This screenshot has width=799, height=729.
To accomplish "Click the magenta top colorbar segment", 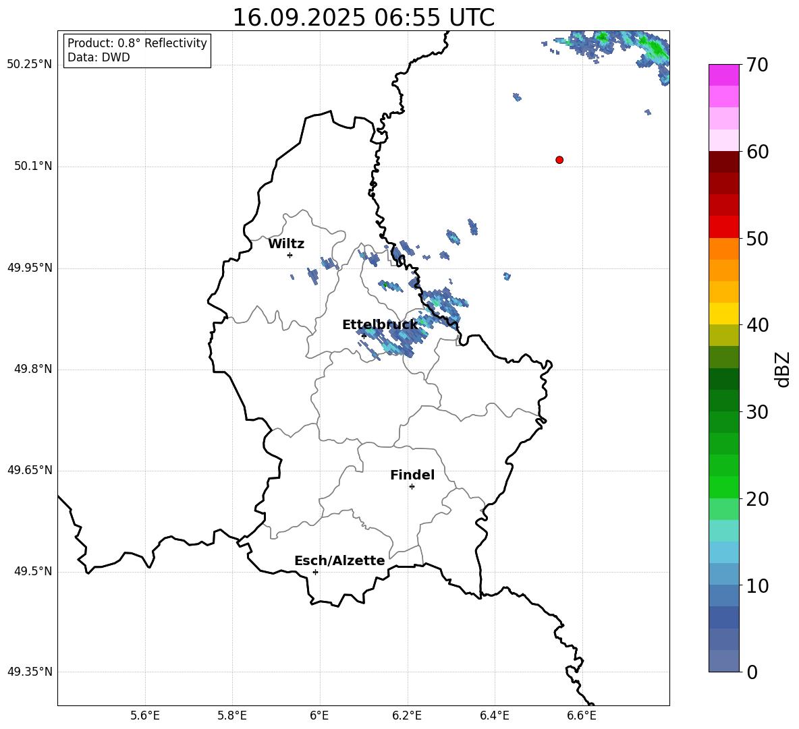I will point(724,75).
